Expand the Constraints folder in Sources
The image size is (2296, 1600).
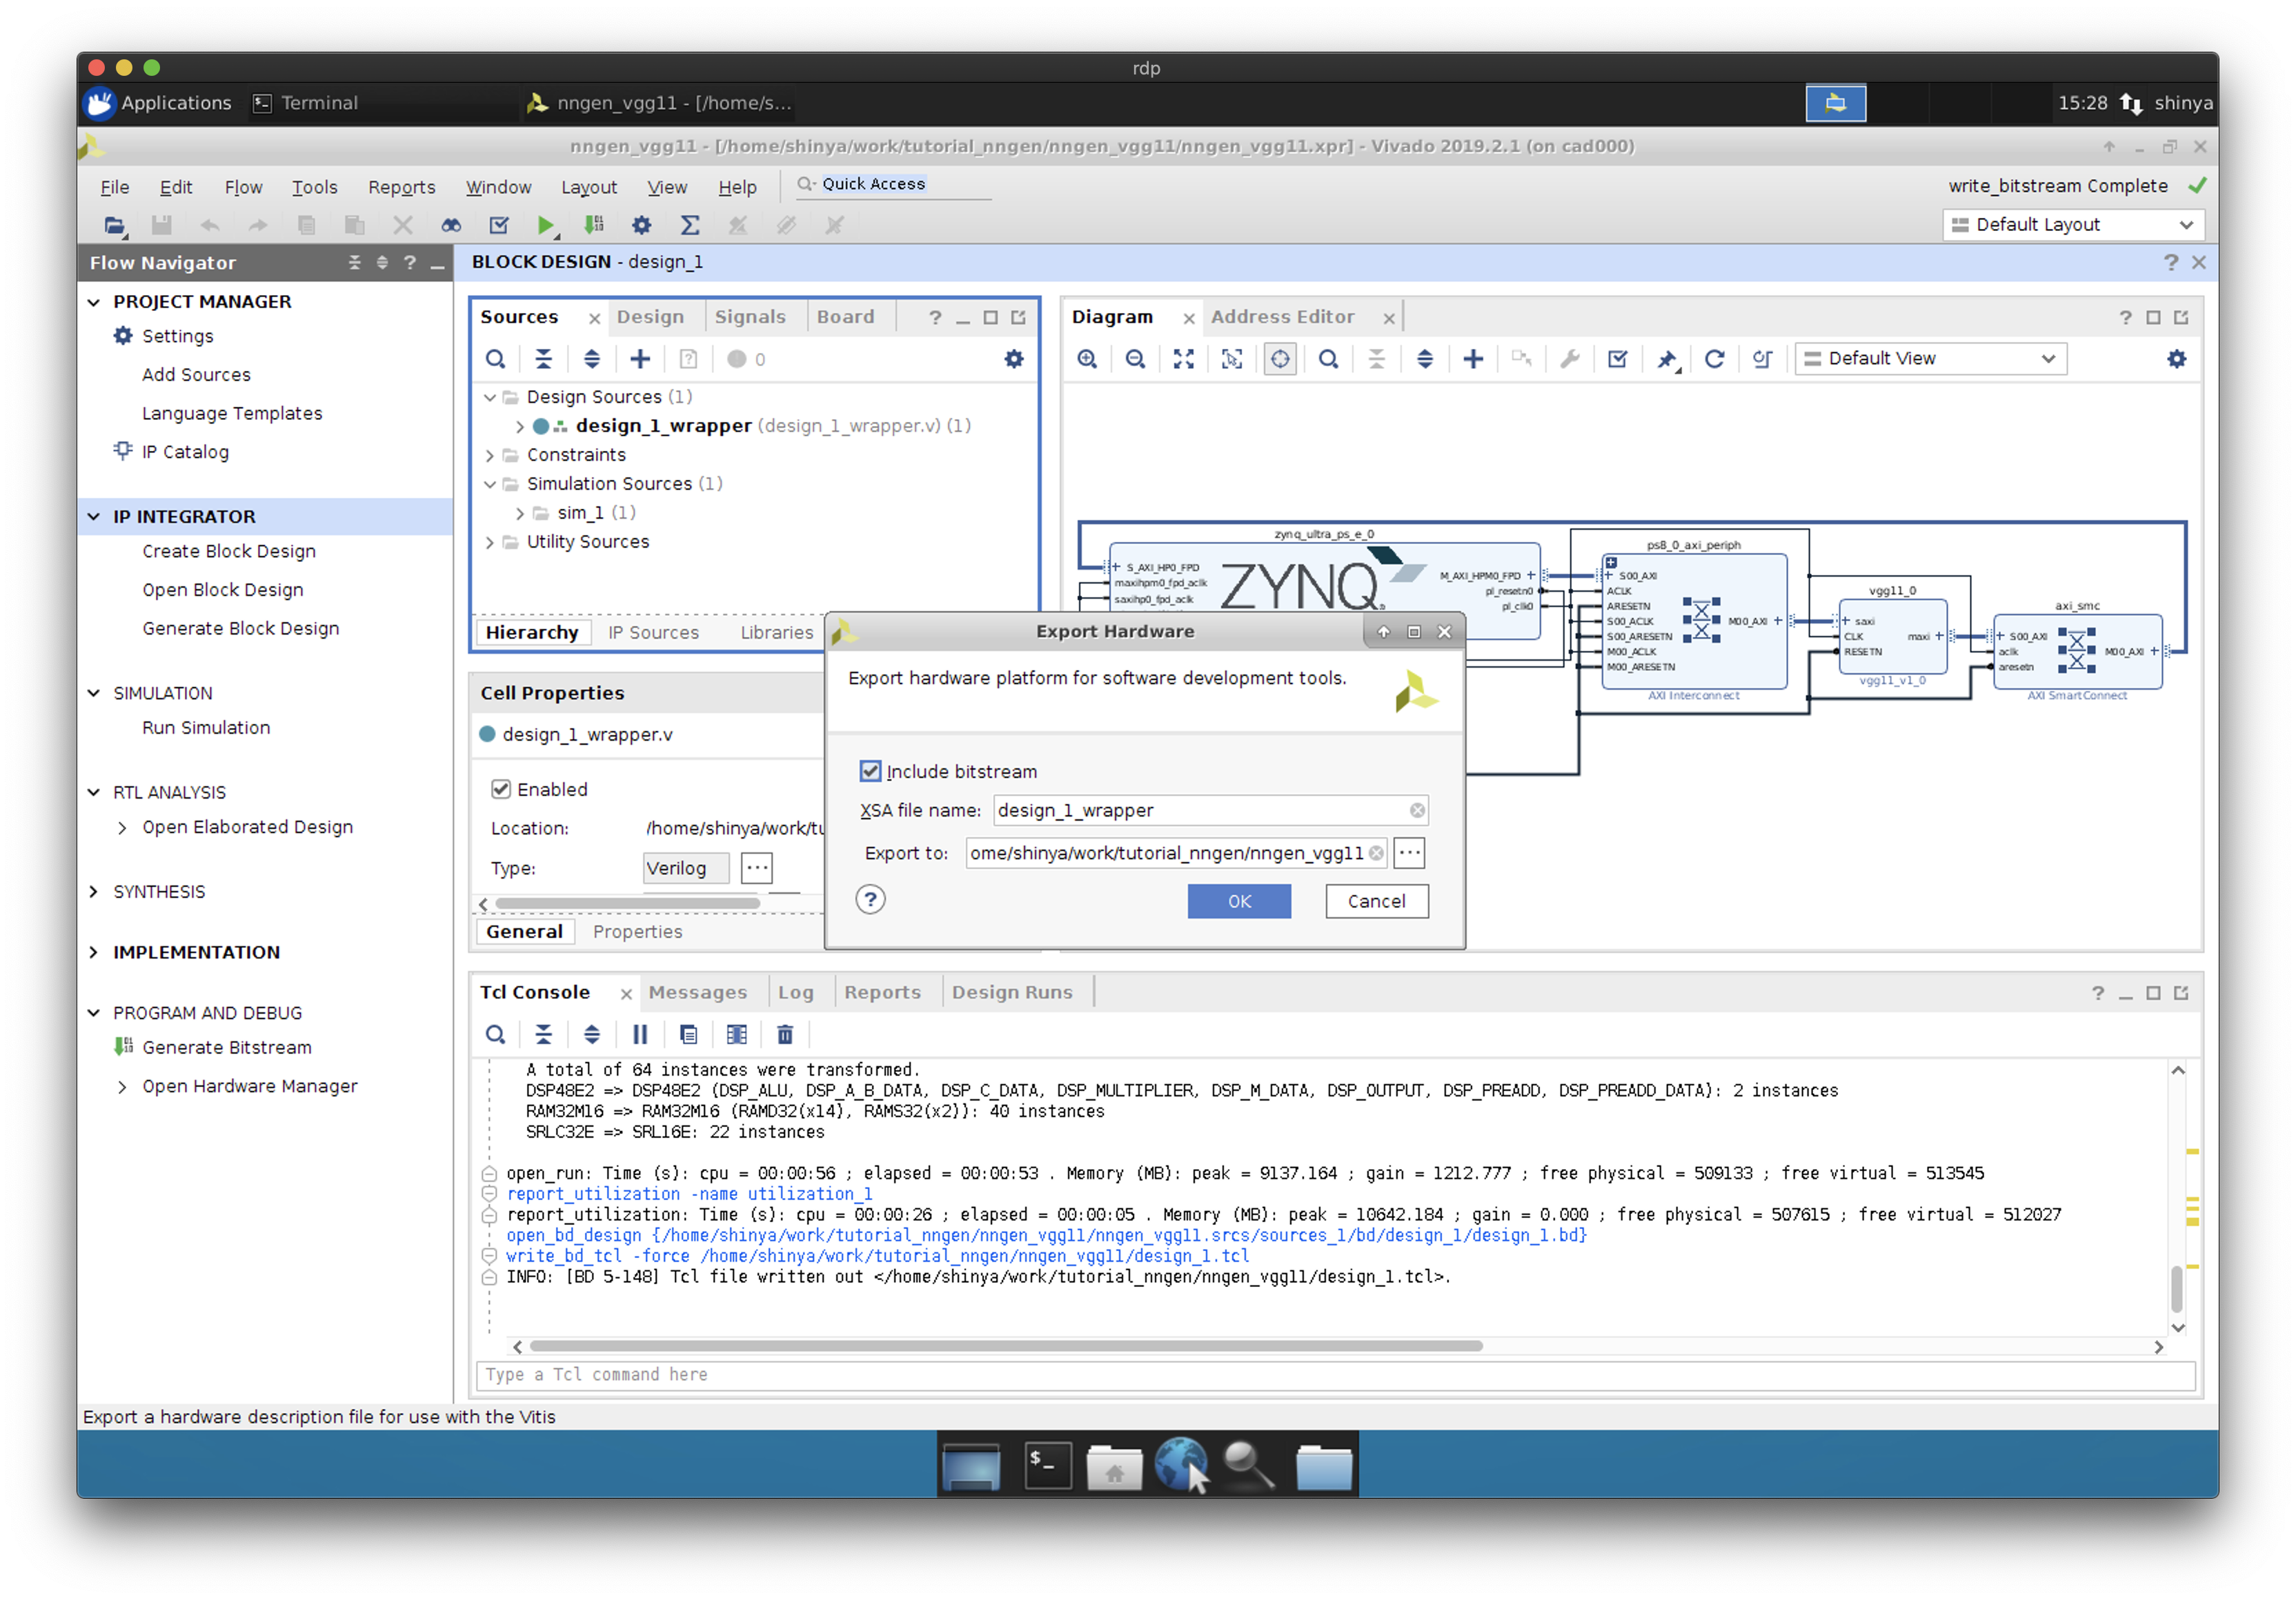point(490,456)
